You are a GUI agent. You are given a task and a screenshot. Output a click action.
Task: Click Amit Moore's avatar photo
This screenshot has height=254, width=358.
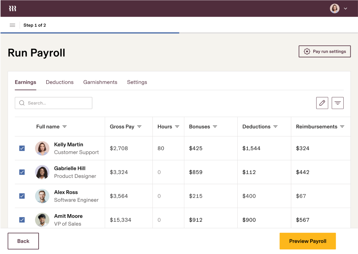(x=42, y=220)
